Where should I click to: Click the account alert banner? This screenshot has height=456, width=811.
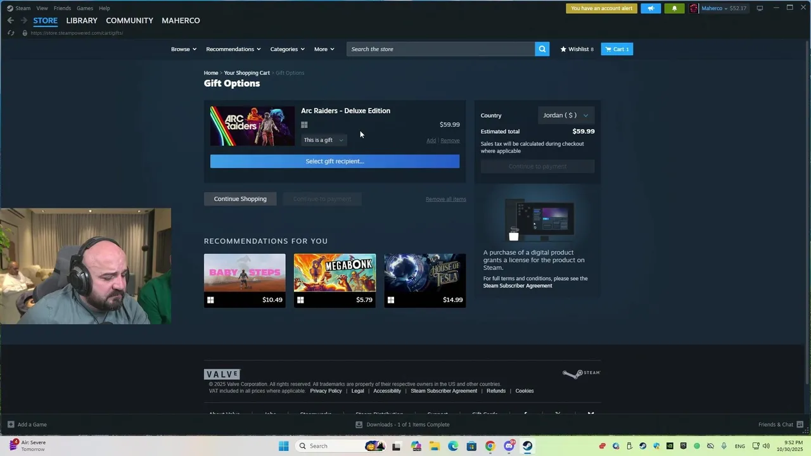pos(602,8)
